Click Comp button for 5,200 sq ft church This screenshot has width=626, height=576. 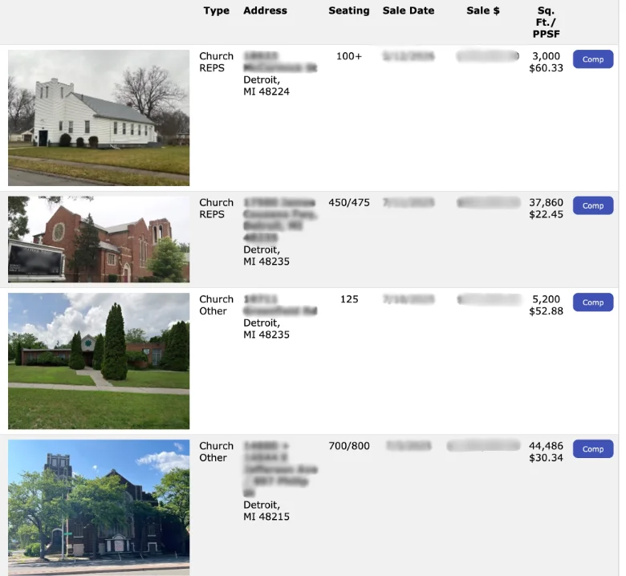593,302
